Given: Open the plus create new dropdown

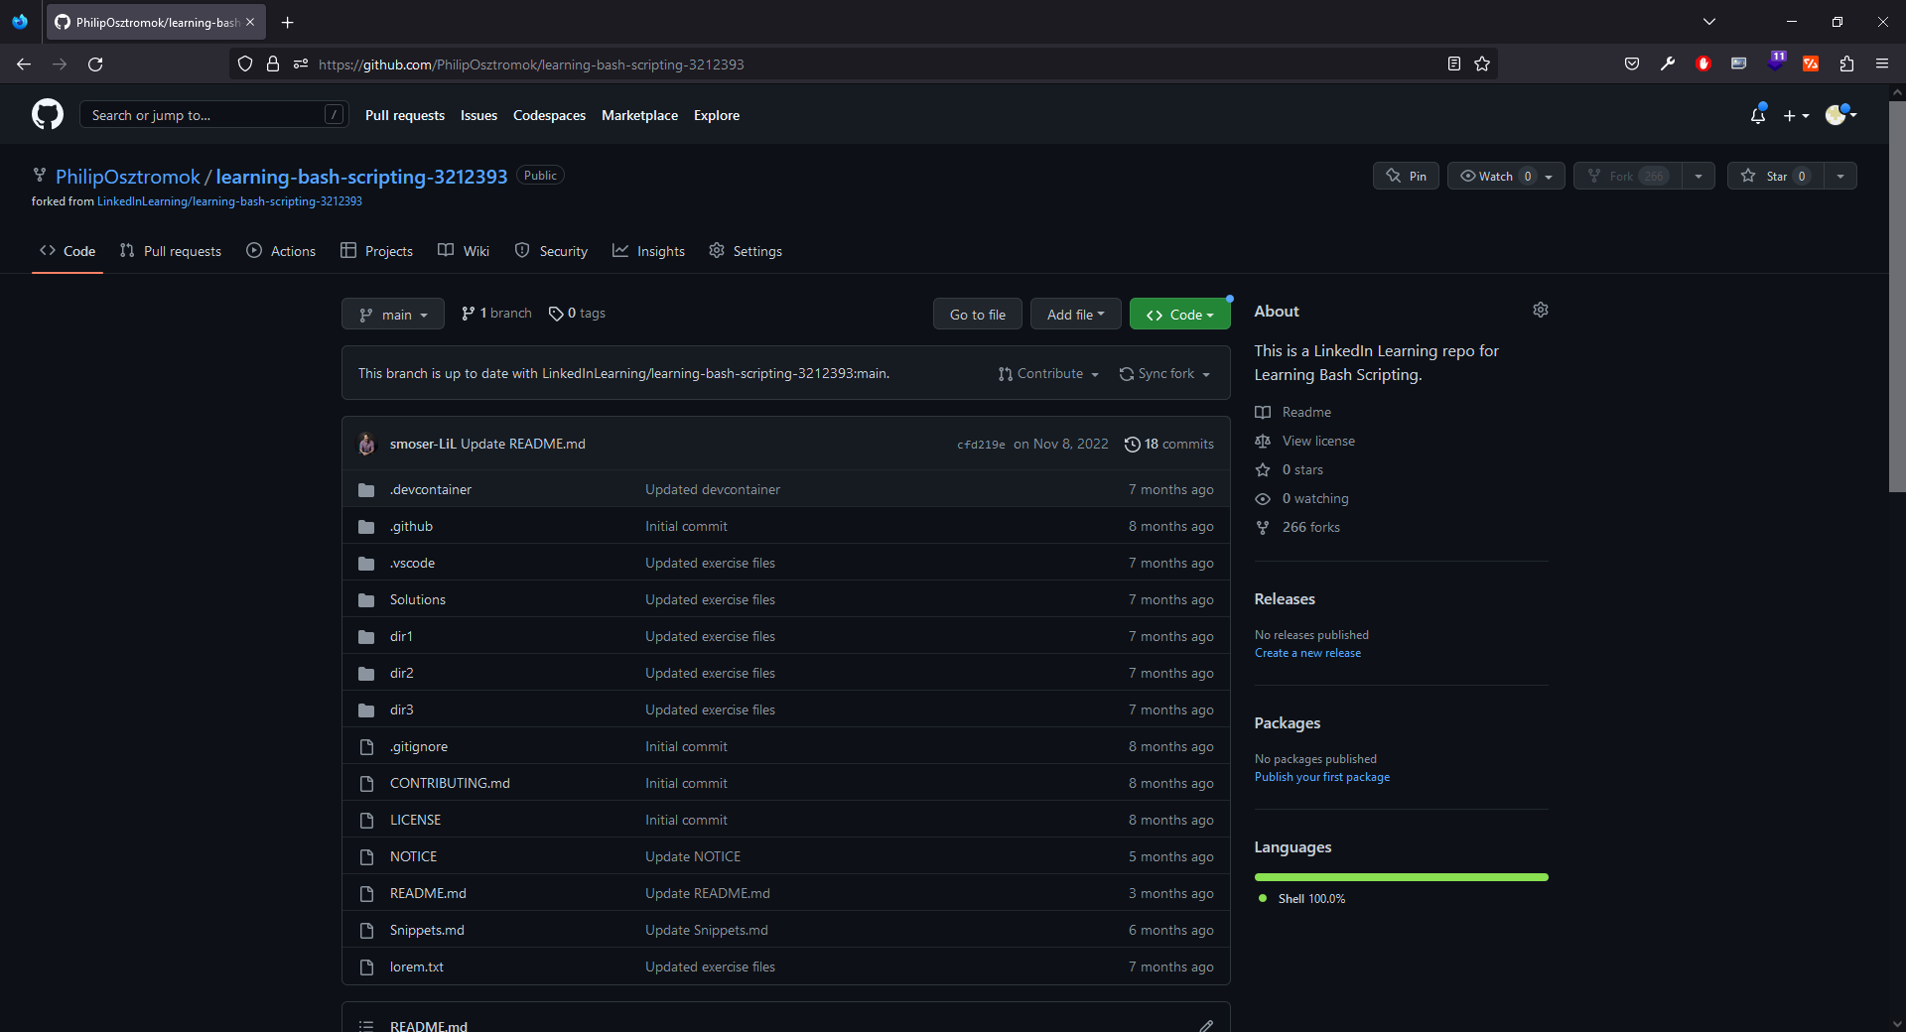Looking at the screenshot, I should click(1796, 116).
